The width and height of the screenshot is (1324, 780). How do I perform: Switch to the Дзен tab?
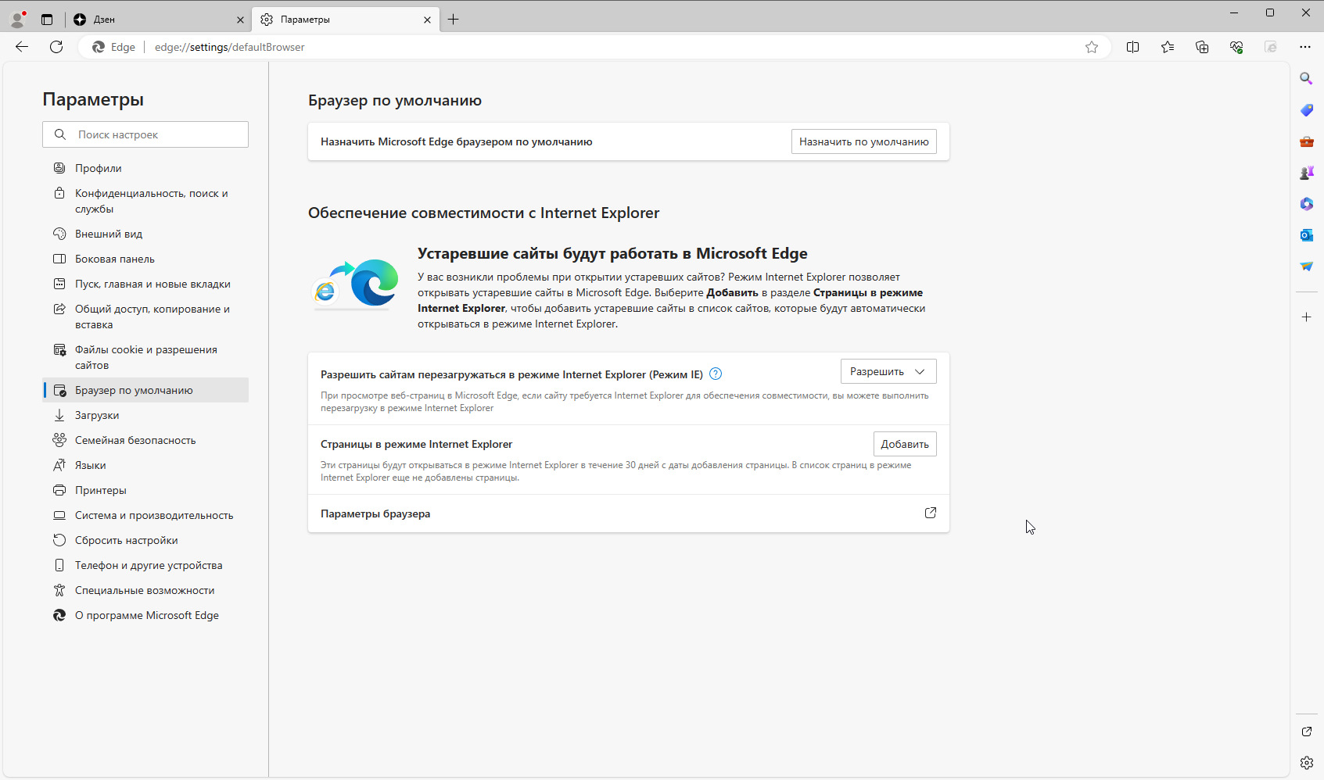[x=159, y=20]
